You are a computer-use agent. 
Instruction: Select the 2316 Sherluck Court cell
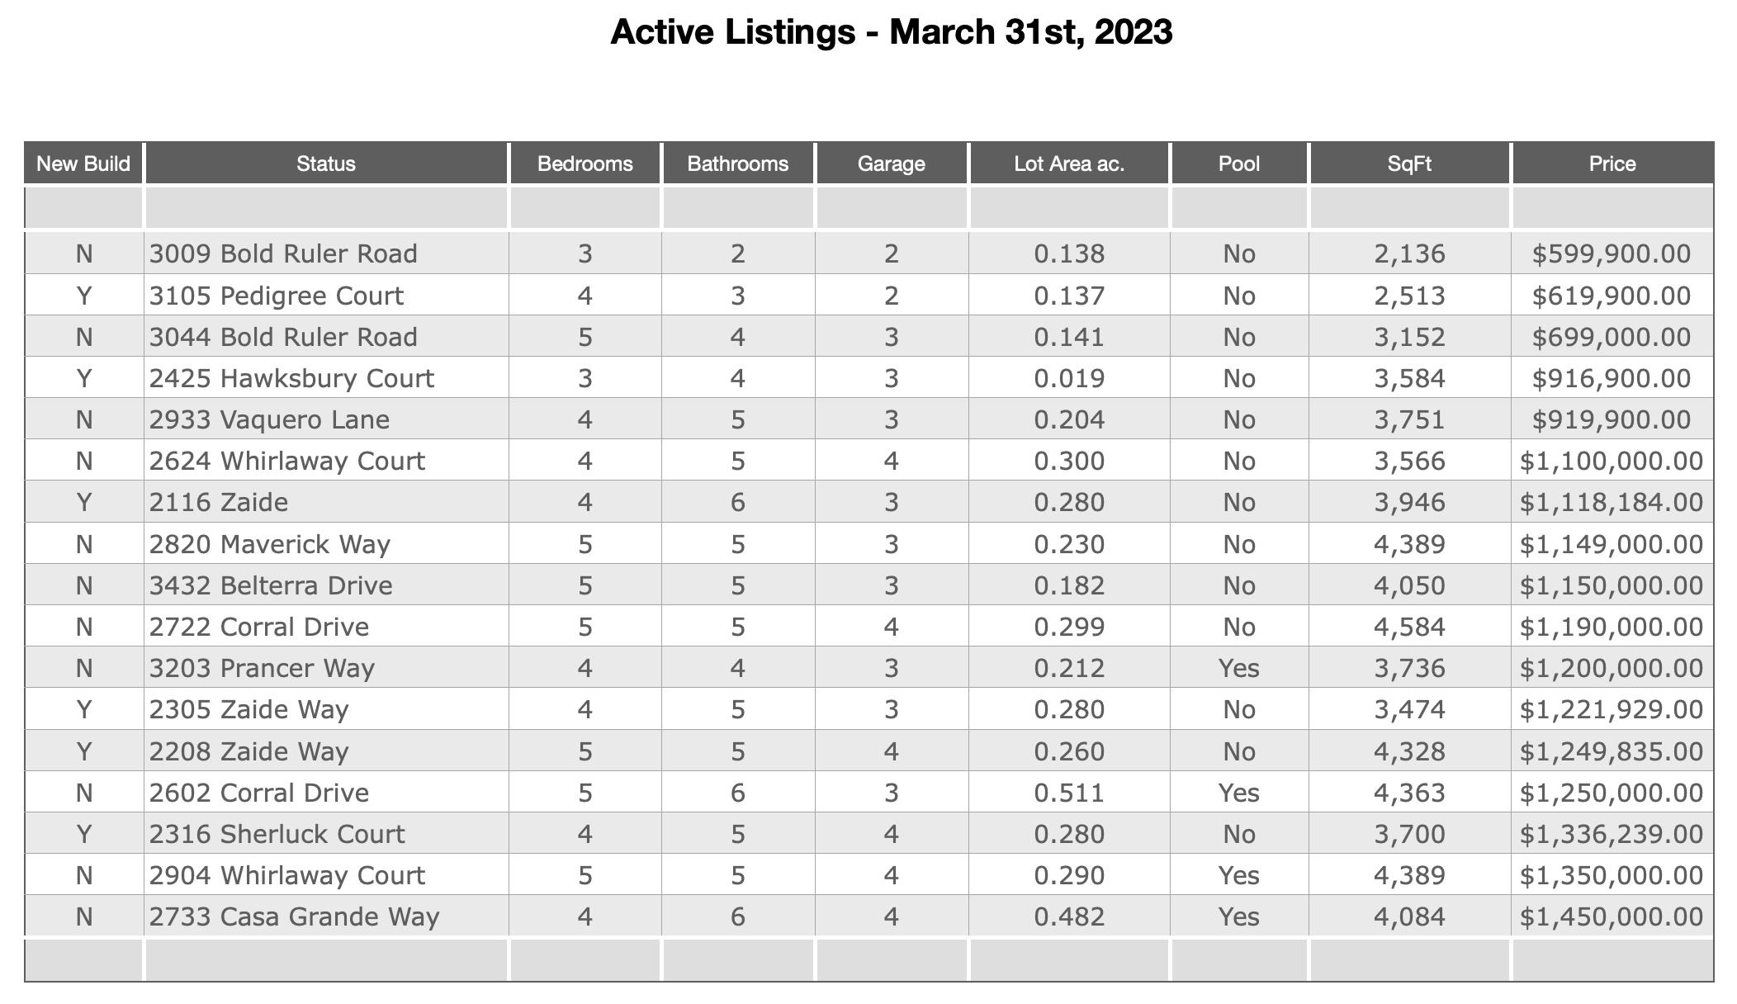tap(326, 834)
